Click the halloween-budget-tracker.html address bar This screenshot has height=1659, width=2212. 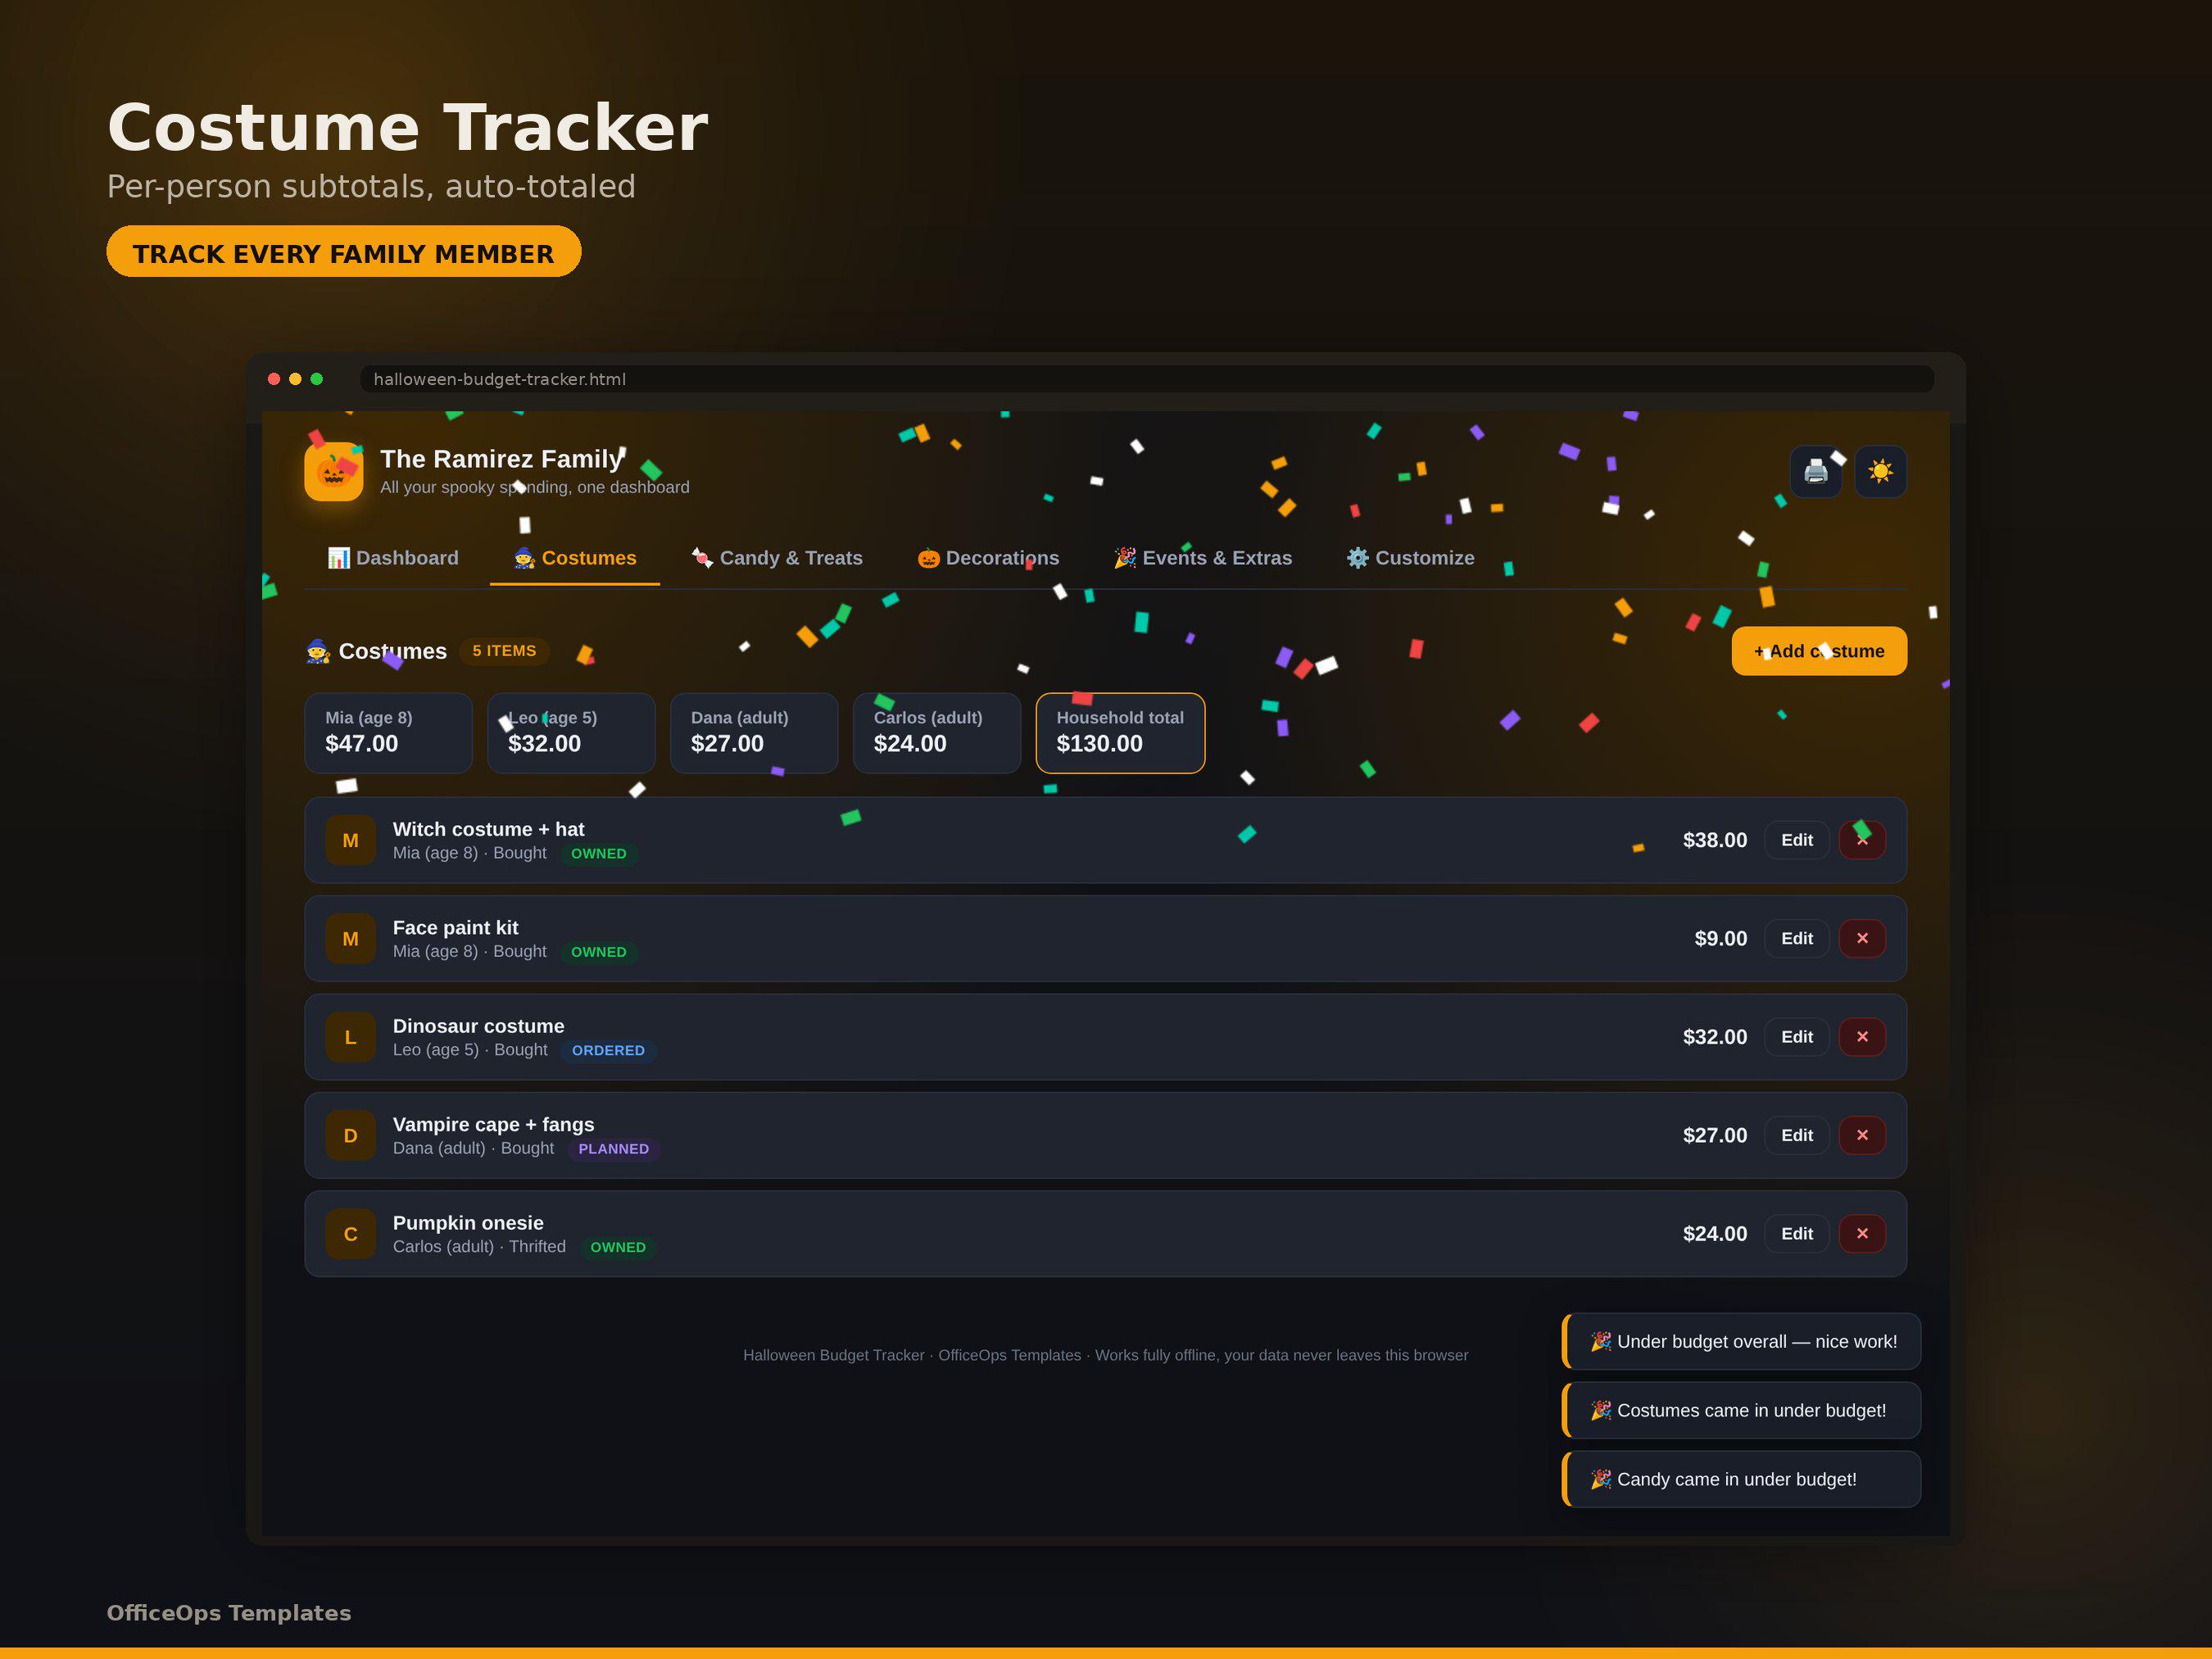click(1147, 379)
